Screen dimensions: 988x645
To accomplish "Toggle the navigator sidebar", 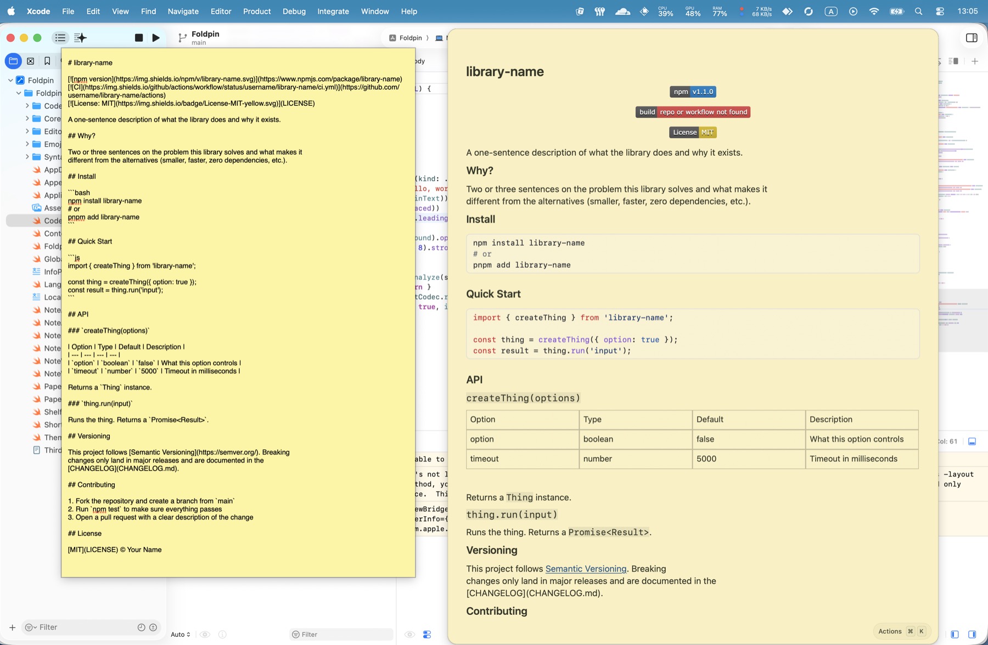I will [60, 38].
